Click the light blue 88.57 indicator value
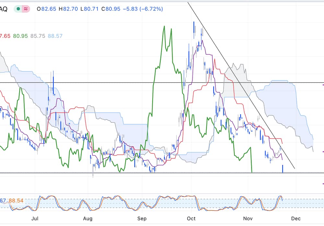 [55, 36]
